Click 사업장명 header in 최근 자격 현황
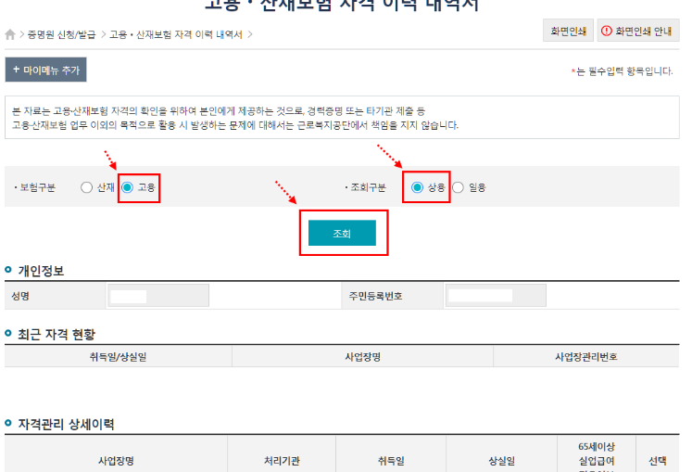Viewport: 692px width, 472px height. (x=363, y=357)
